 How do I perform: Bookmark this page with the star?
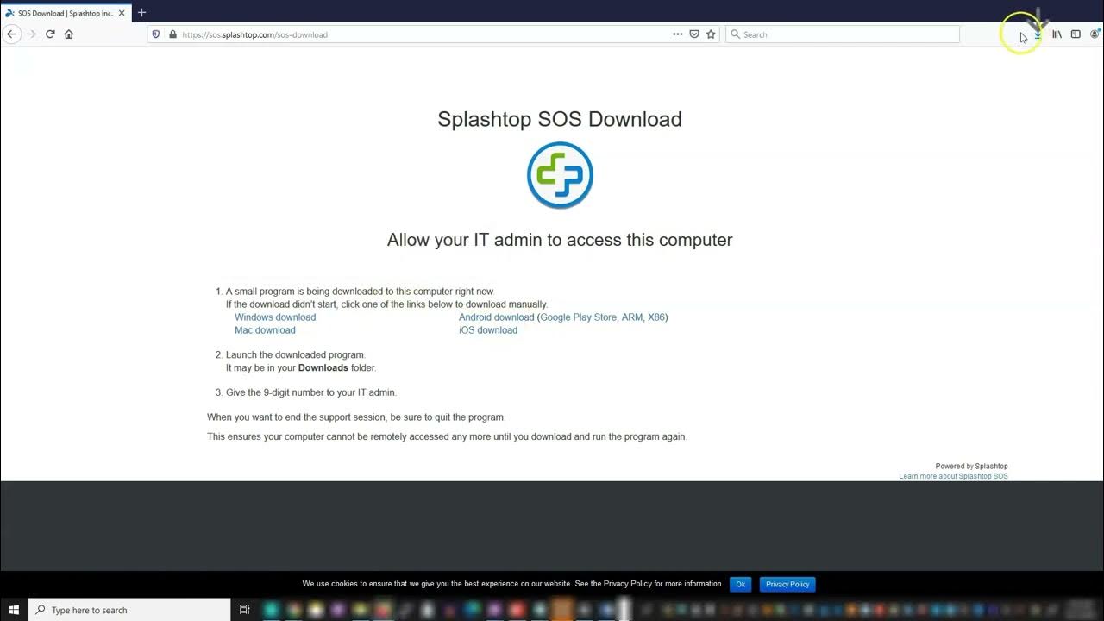(711, 34)
